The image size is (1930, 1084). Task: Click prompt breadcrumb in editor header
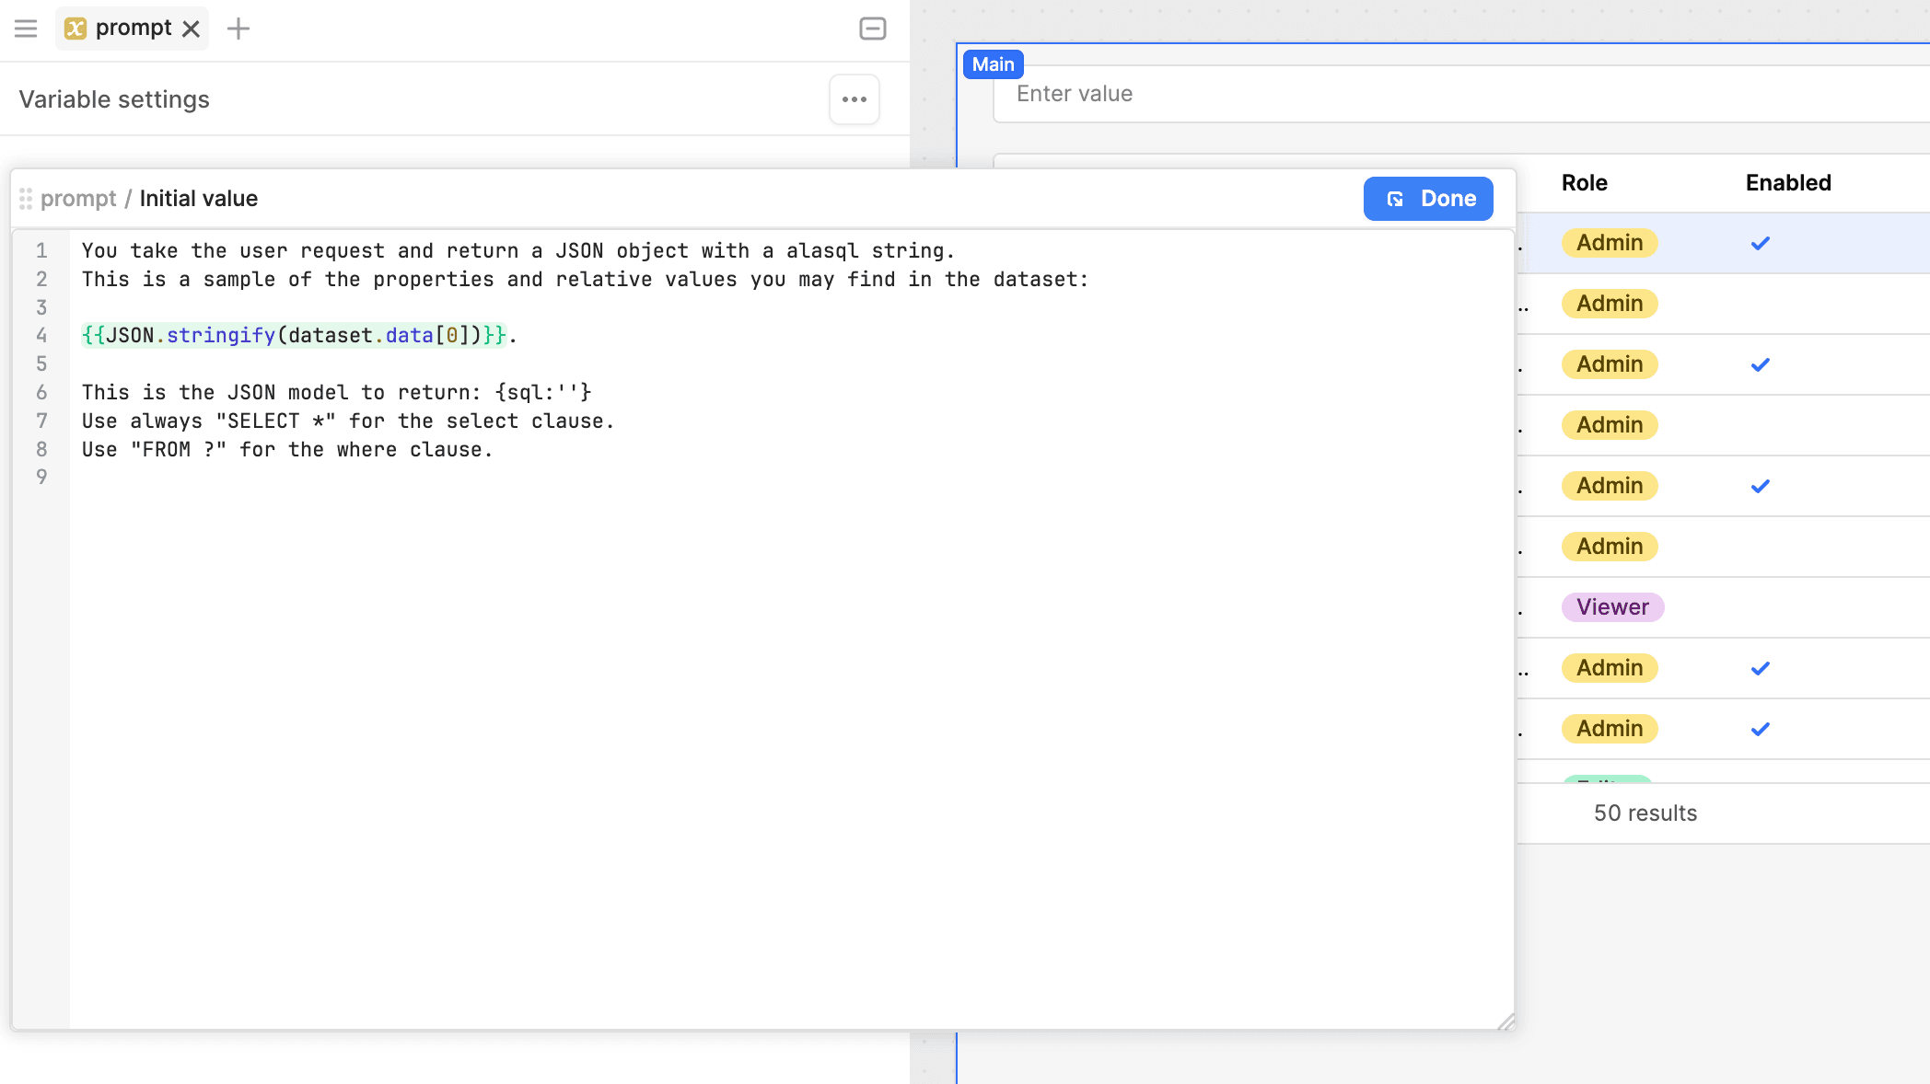coord(78,199)
